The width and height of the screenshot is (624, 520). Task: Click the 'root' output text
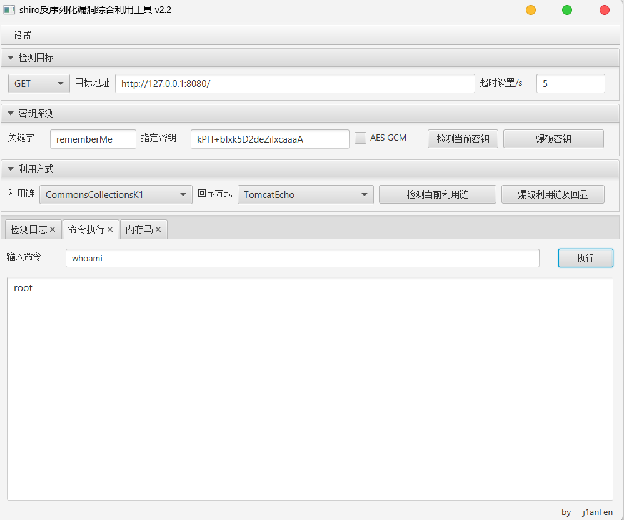click(23, 289)
